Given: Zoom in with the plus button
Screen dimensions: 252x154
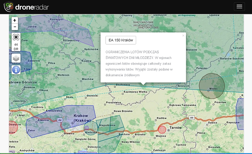Looking at the screenshot, I should point(15,20).
